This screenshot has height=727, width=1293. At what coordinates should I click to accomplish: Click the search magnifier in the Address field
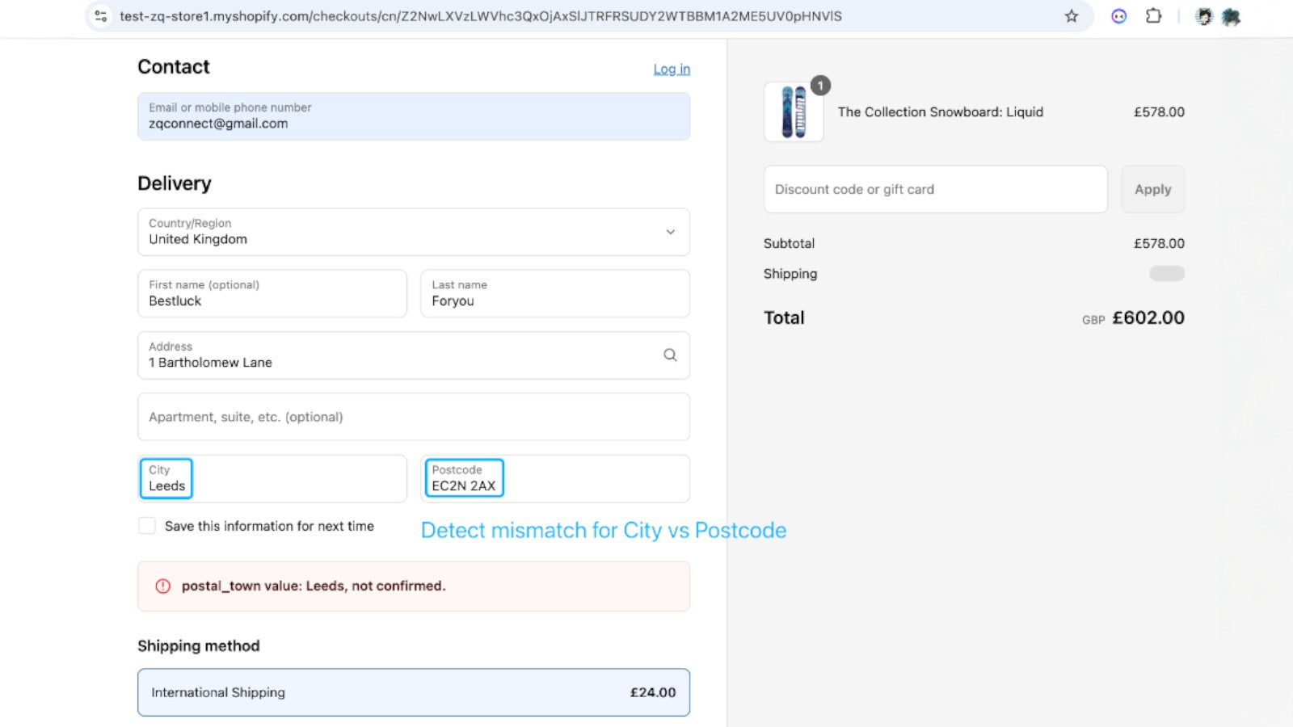click(670, 355)
